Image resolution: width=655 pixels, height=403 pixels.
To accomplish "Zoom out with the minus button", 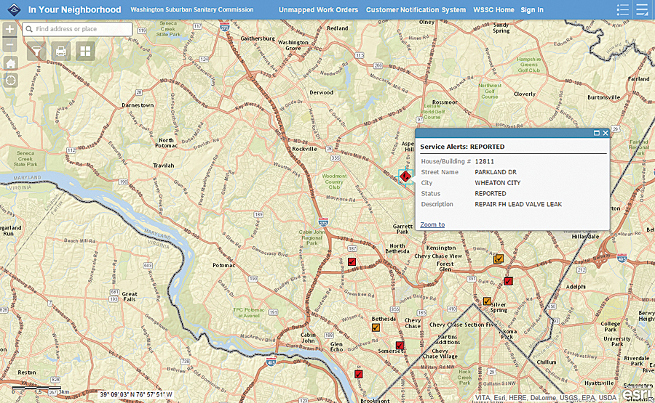I will (10, 44).
